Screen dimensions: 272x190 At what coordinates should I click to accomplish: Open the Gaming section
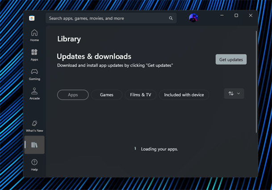[34, 74]
